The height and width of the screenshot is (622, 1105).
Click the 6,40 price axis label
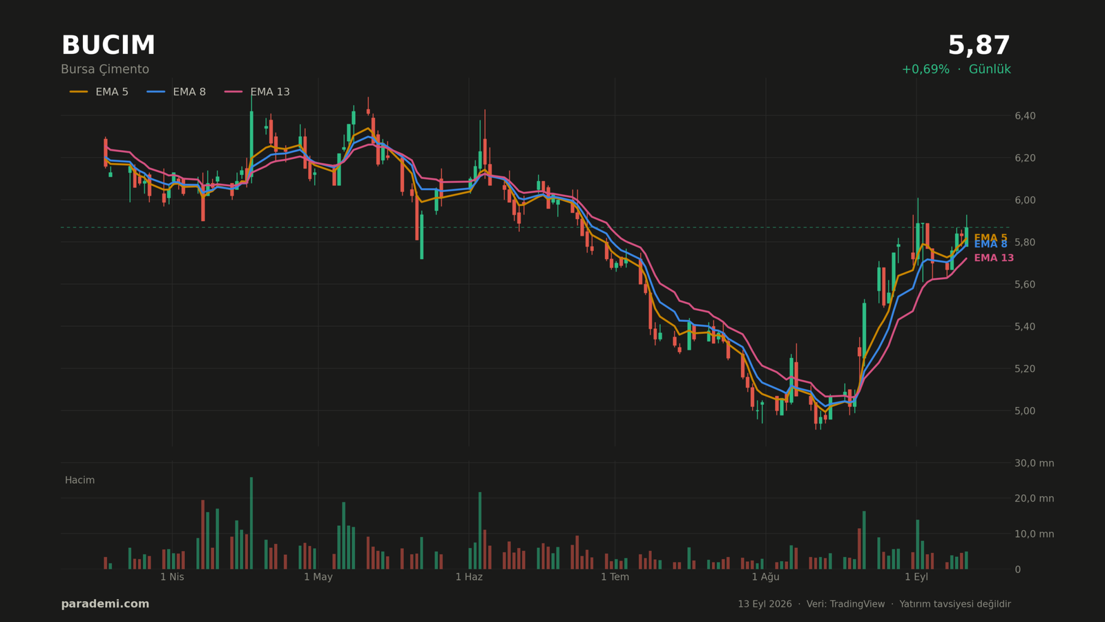(1025, 116)
